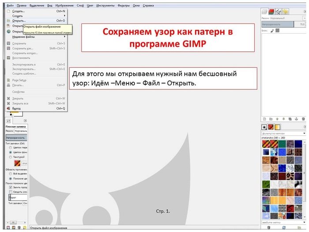Viewport: 309px width, 232px height.
Task: Restore tool options preset icon
Action: 14,228
